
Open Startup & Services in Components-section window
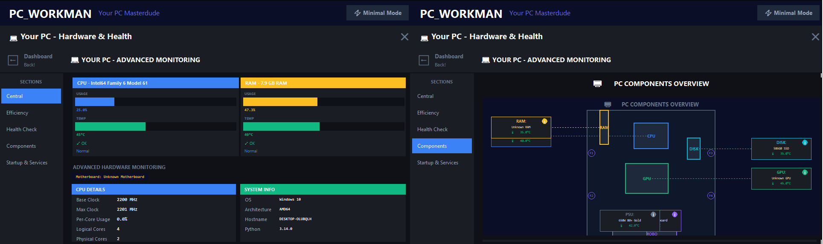(442, 163)
